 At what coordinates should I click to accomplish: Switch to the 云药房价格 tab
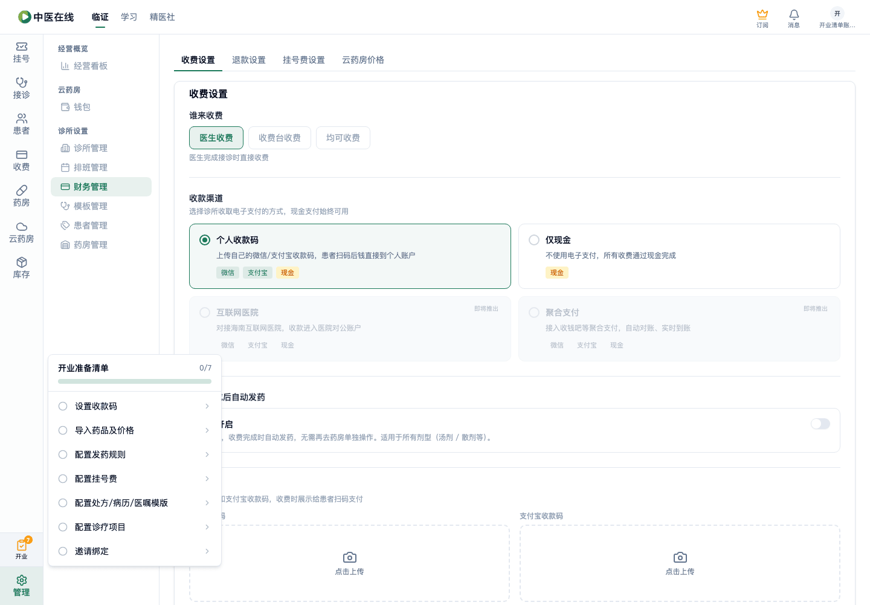363,60
